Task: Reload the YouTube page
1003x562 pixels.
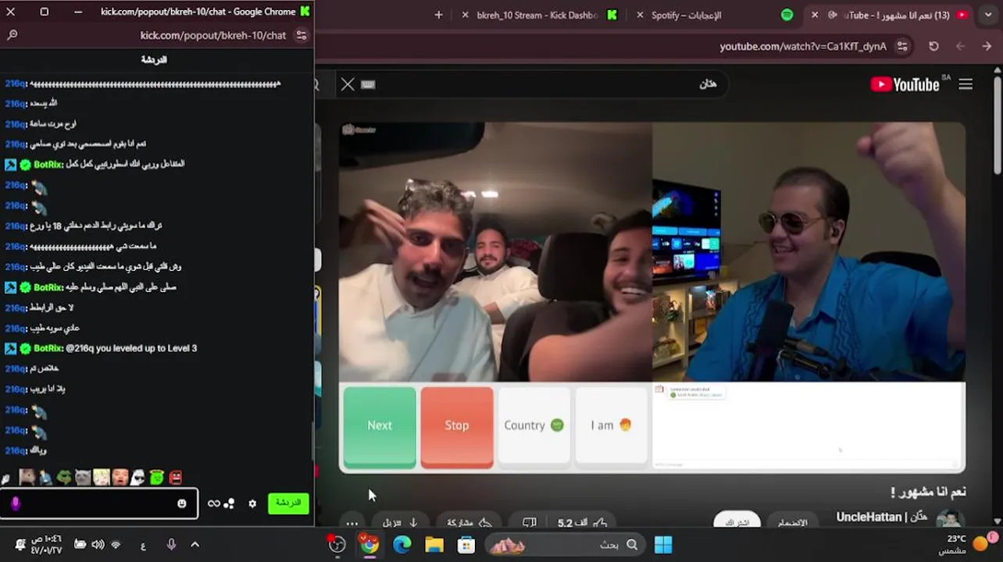Action: click(933, 46)
